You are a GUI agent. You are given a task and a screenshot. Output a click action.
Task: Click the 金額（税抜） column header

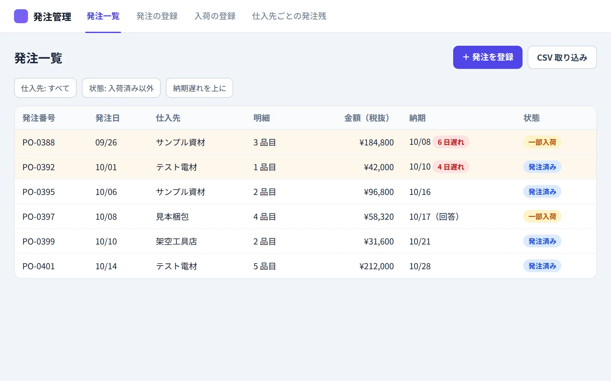tap(369, 118)
